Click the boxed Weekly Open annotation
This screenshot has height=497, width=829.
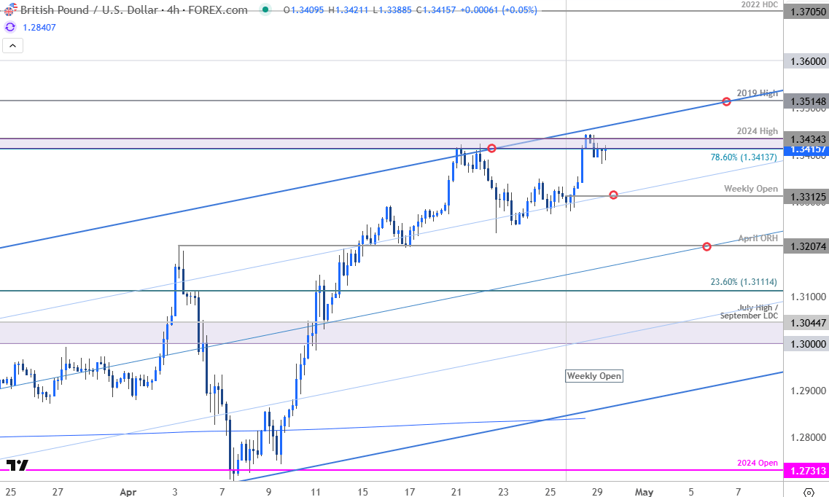point(594,376)
